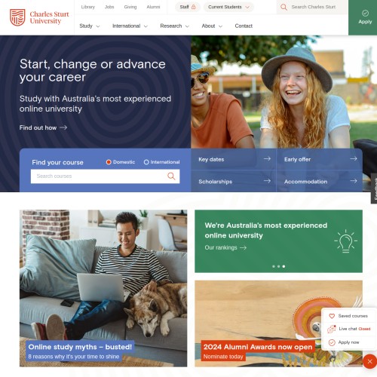Click the Live chat speech bubble icon
Screen dimensions: 377x377
pyautogui.click(x=332, y=329)
